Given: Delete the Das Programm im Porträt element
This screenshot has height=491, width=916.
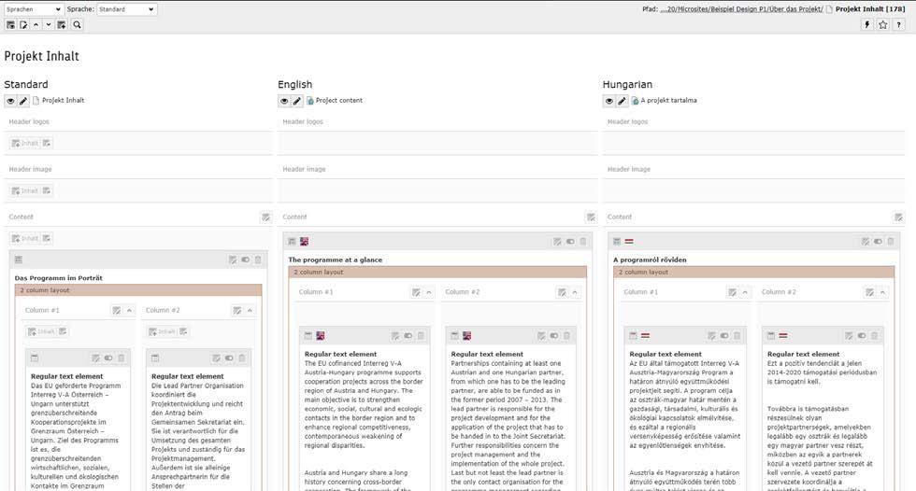Looking at the screenshot, I should (x=258, y=260).
